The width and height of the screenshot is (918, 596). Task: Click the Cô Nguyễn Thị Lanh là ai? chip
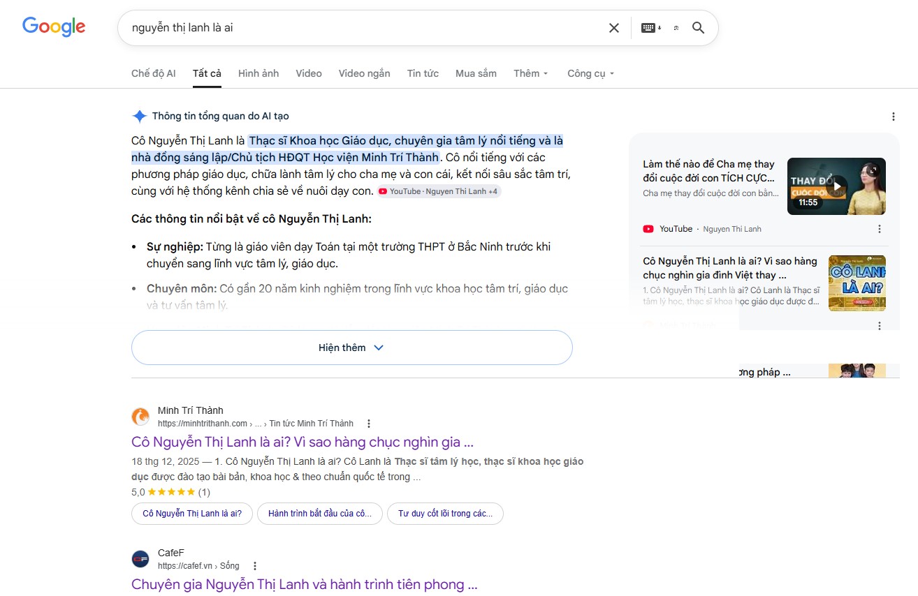pos(192,514)
